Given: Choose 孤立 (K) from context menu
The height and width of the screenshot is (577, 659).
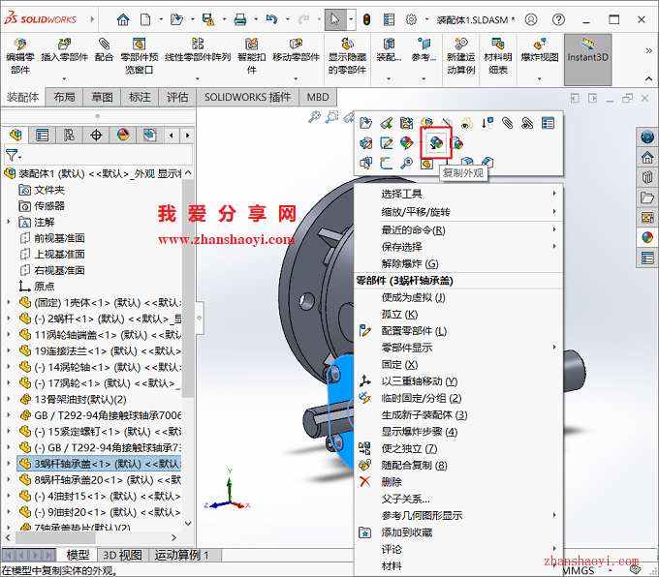Looking at the screenshot, I should point(458,314).
